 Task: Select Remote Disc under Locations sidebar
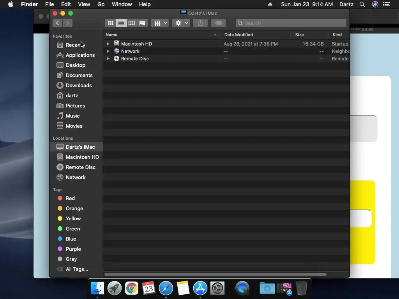(x=76, y=167)
